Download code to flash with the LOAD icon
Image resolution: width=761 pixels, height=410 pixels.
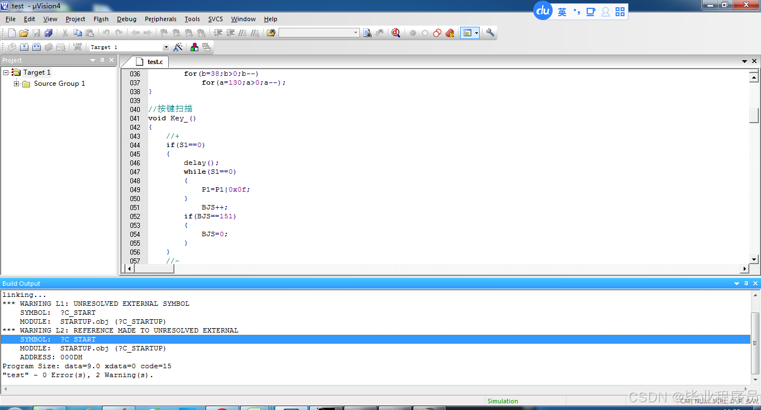coord(77,47)
